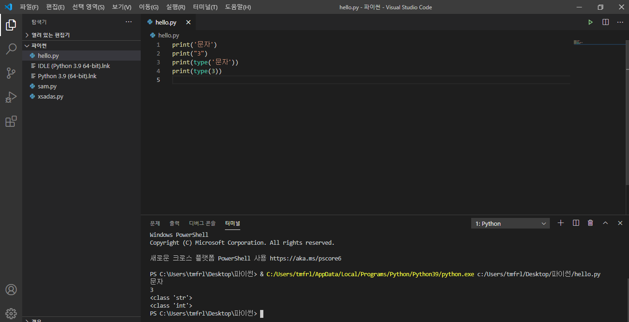Select the 터미널 panel tab
Image resolution: width=629 pixels, height=322 pixels.
[232, 223]
